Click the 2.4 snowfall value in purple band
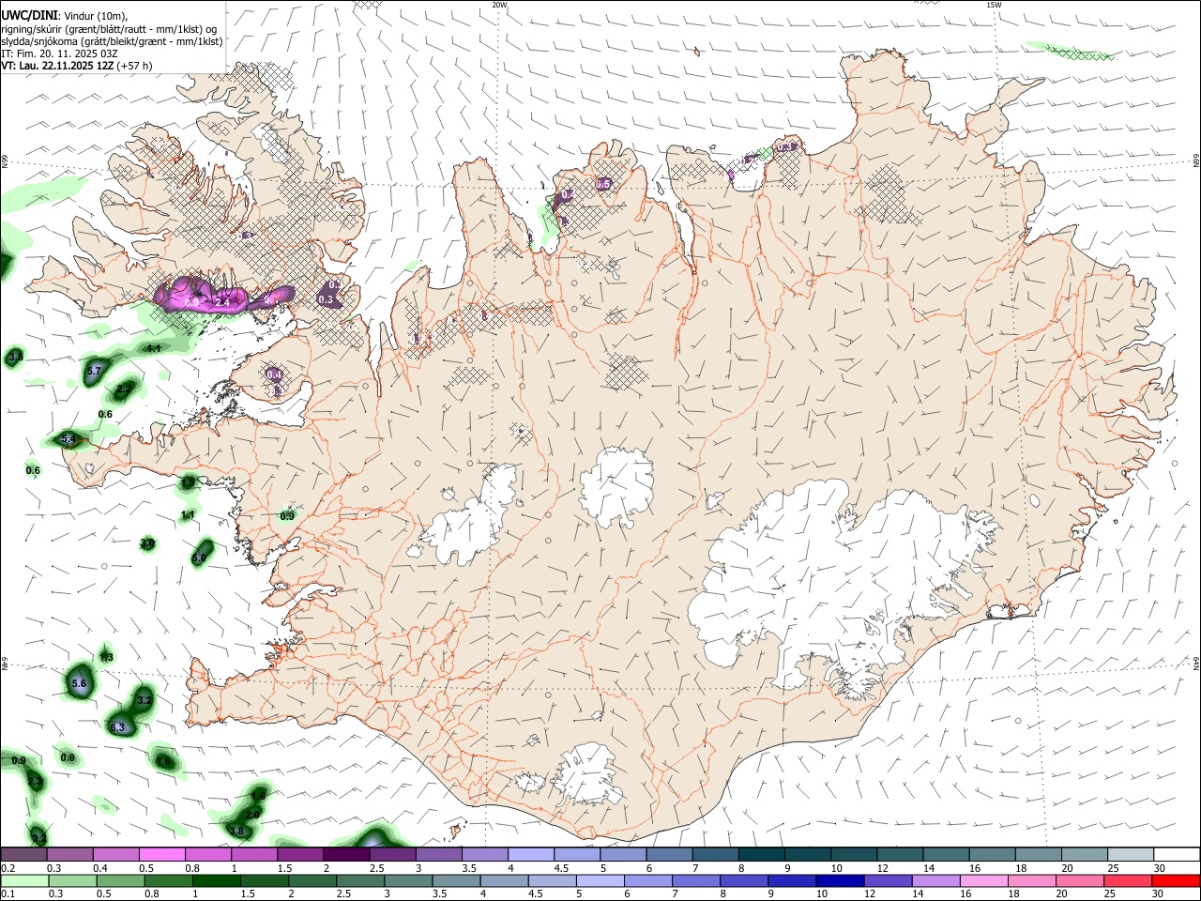 (x=222, y=302)
